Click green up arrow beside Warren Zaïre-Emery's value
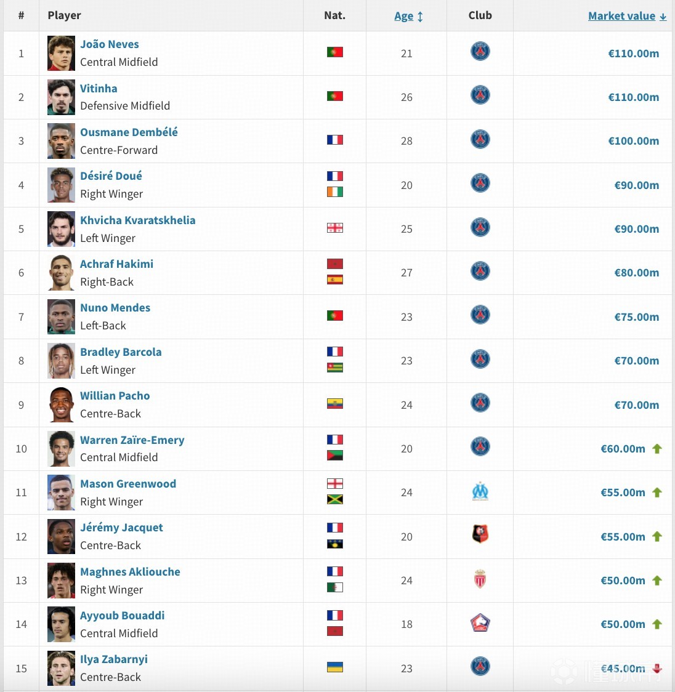Image resolution: width=675 pixels, height=692 pixels. point(657,449)
